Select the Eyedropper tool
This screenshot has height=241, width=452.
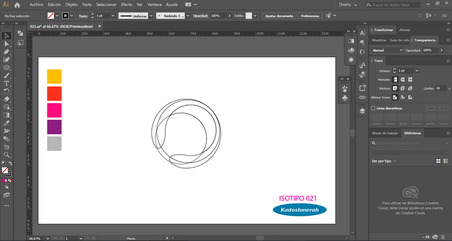6,123
